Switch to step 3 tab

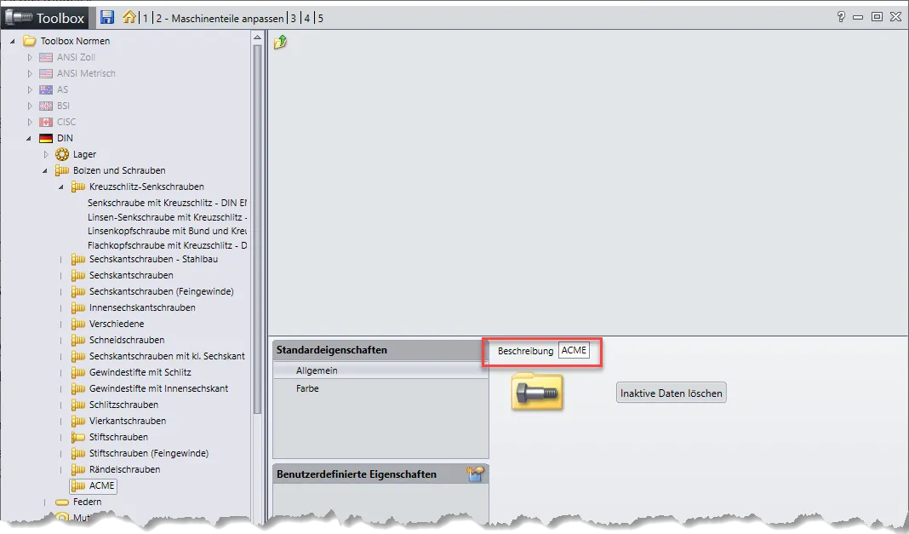coord(294,18)
